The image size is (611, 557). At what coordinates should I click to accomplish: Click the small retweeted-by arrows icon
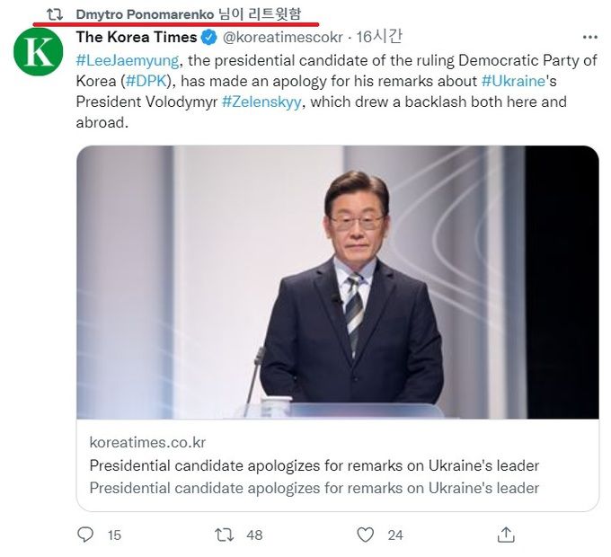[54, 14]
